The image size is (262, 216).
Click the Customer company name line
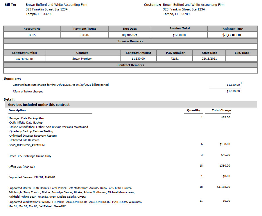pyautogui.click(x=194, y=5)
